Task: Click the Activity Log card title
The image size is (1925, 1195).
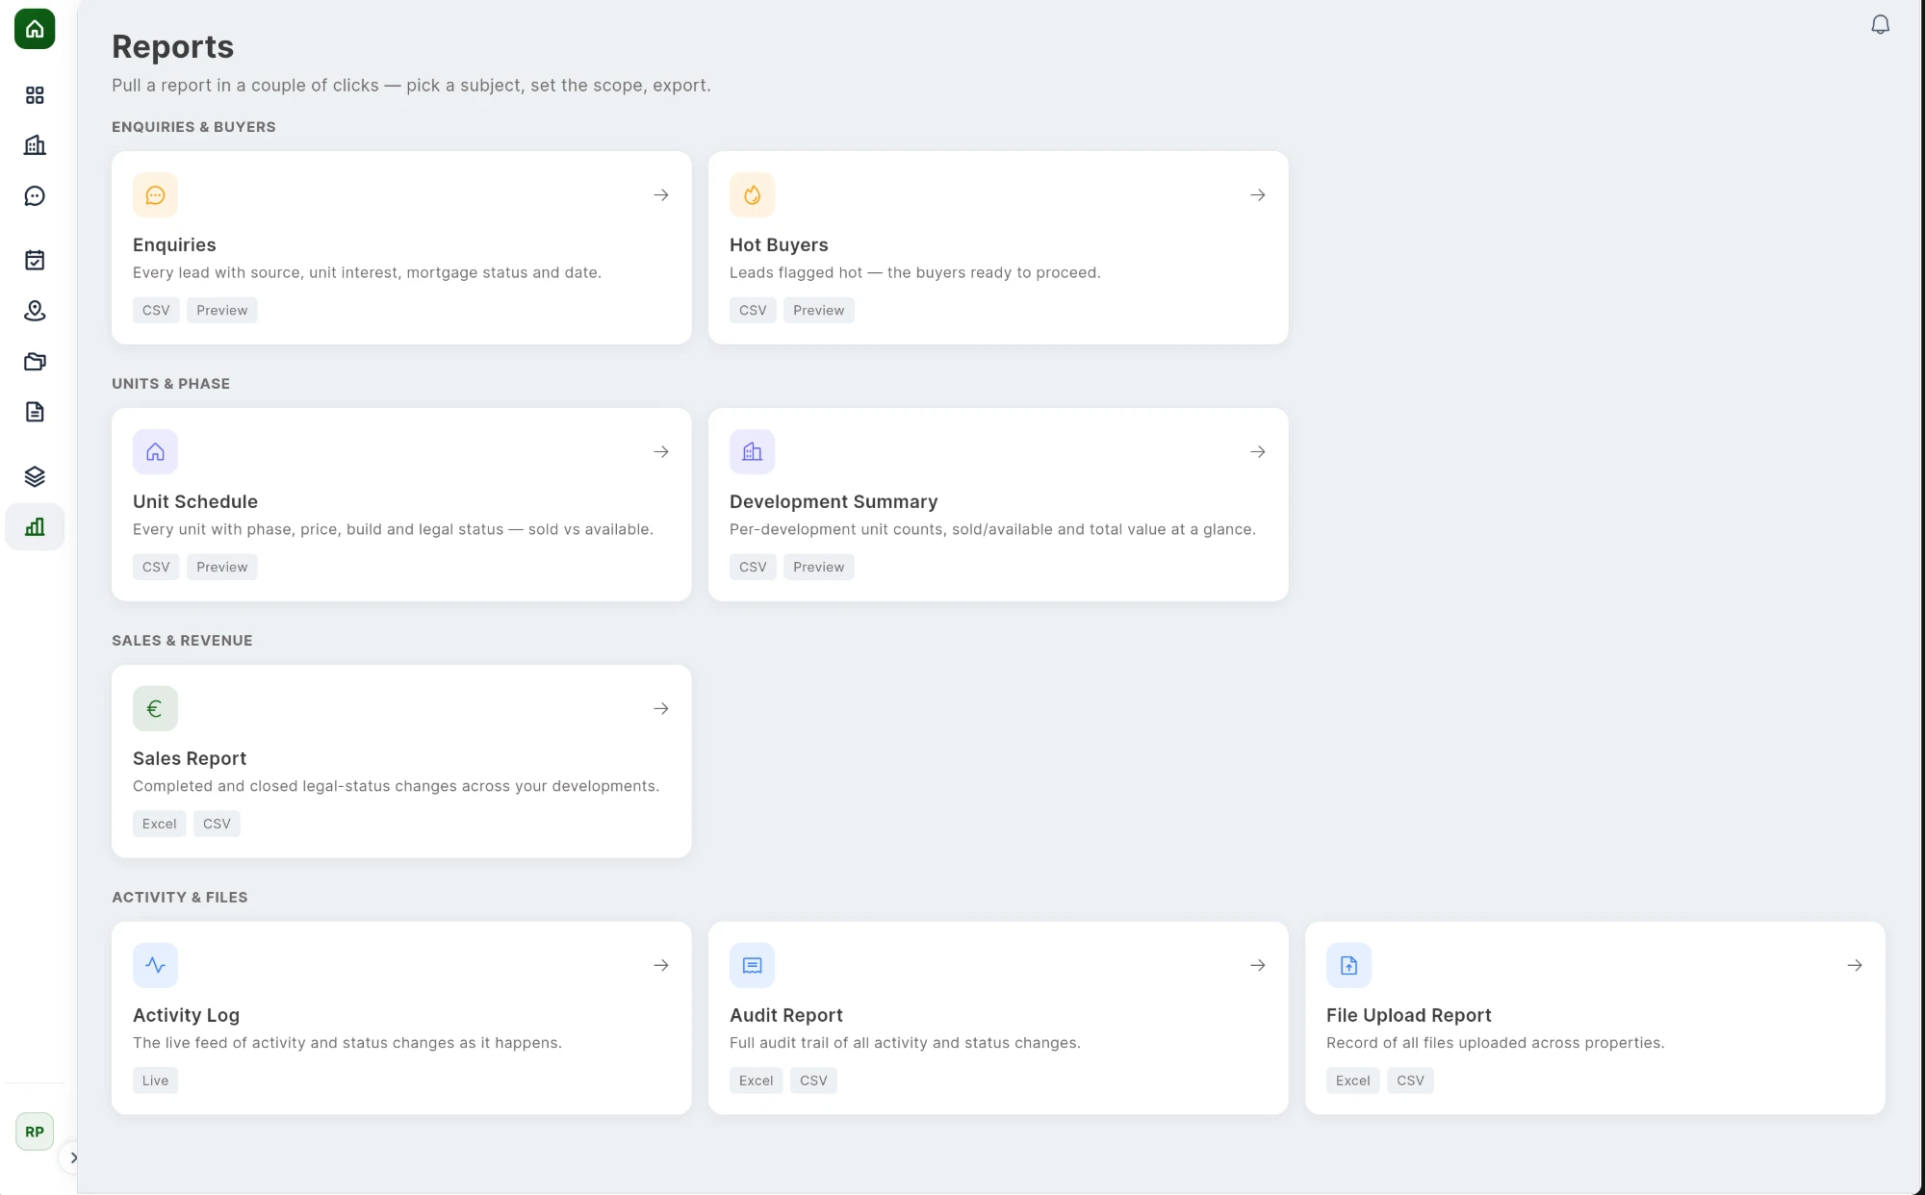Action: (x=186, y=1015)
